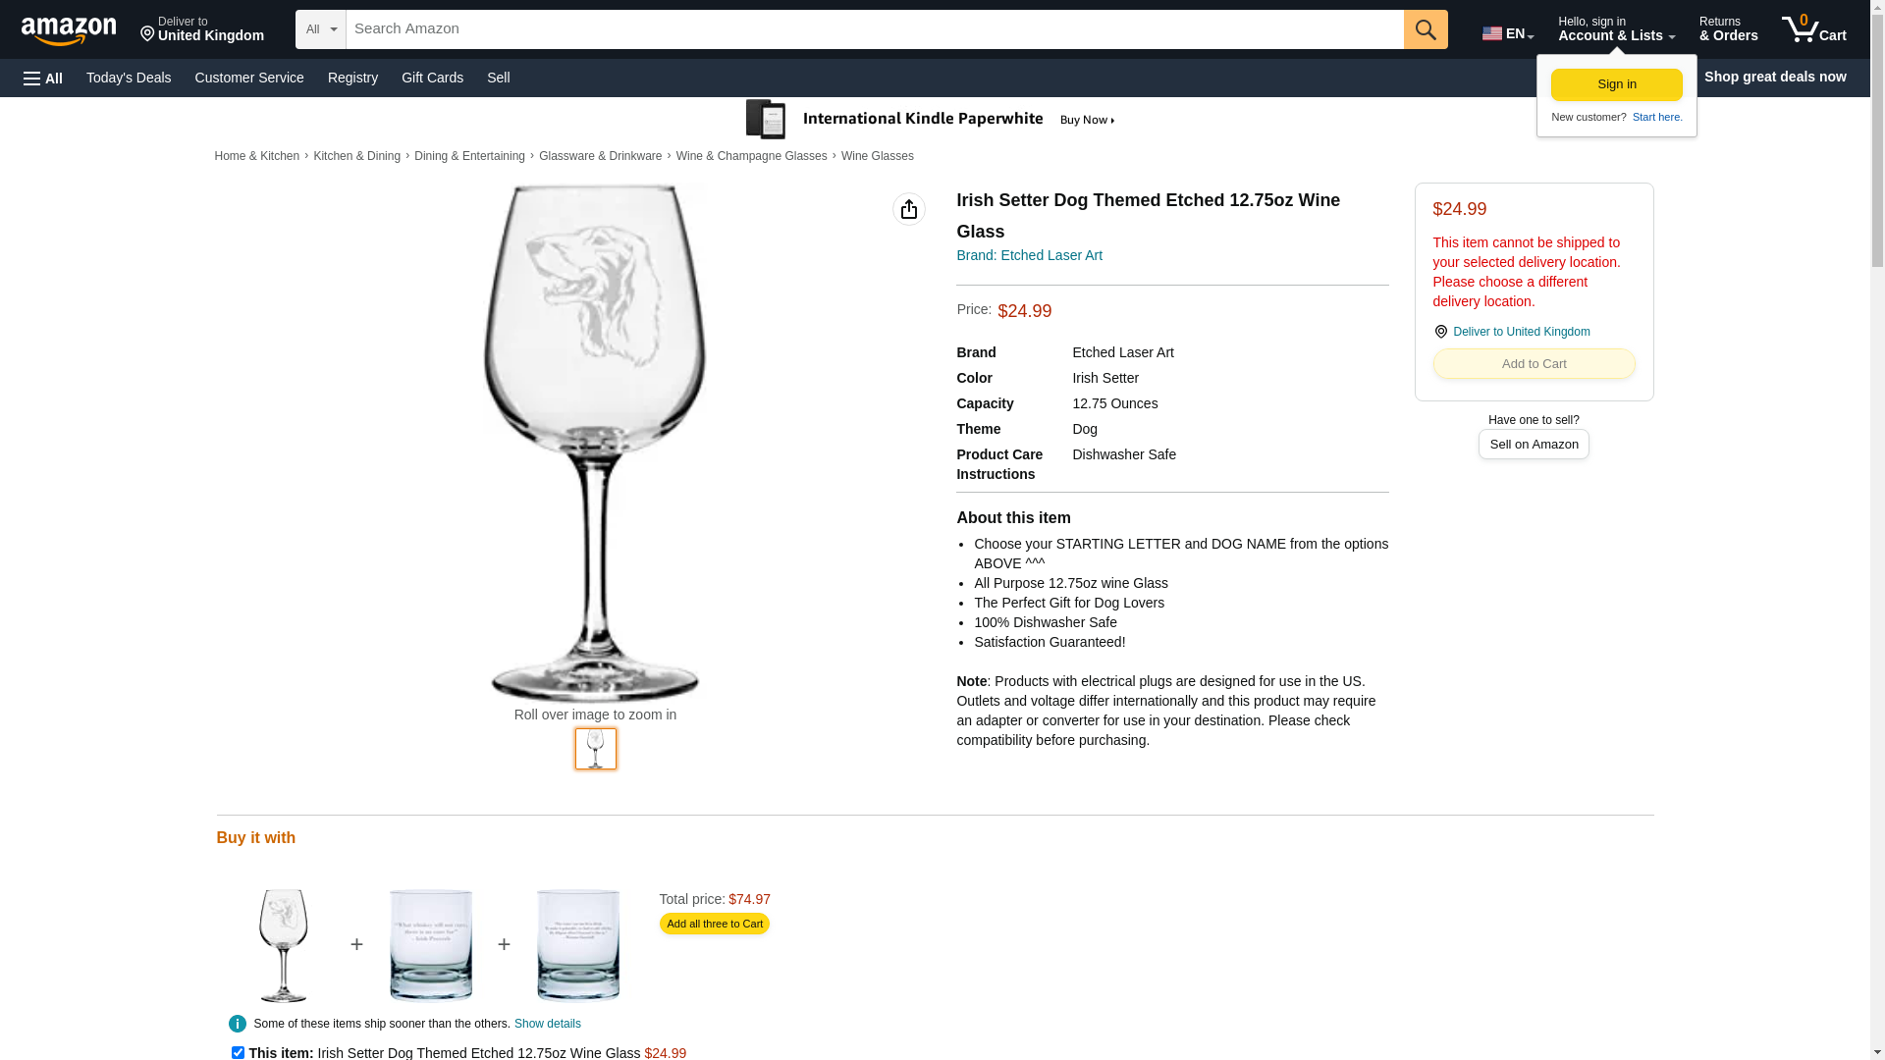The width and height of the screenshot is (1885, 1060).
Task: Click the search magnifier button
Action: [x=1426, y=29]
